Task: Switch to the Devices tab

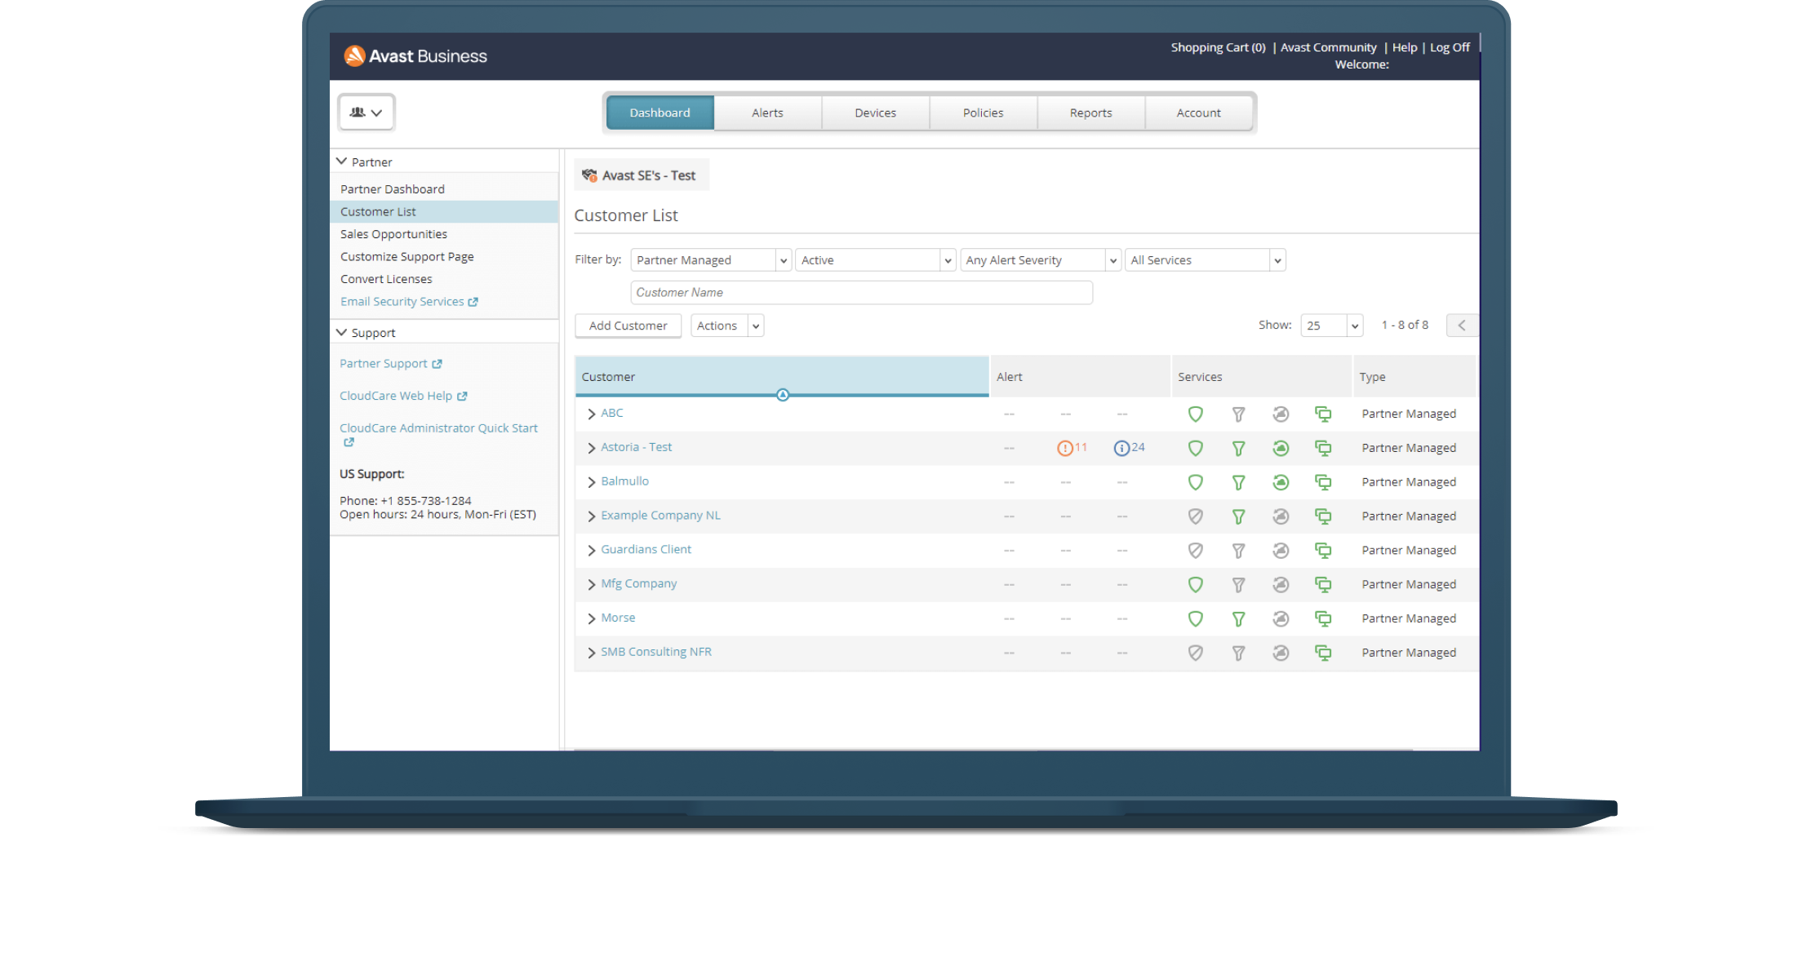Action: pos(875,113)
